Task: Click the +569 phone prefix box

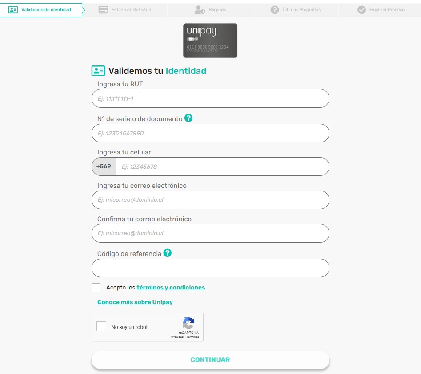Action: (104, 167)
